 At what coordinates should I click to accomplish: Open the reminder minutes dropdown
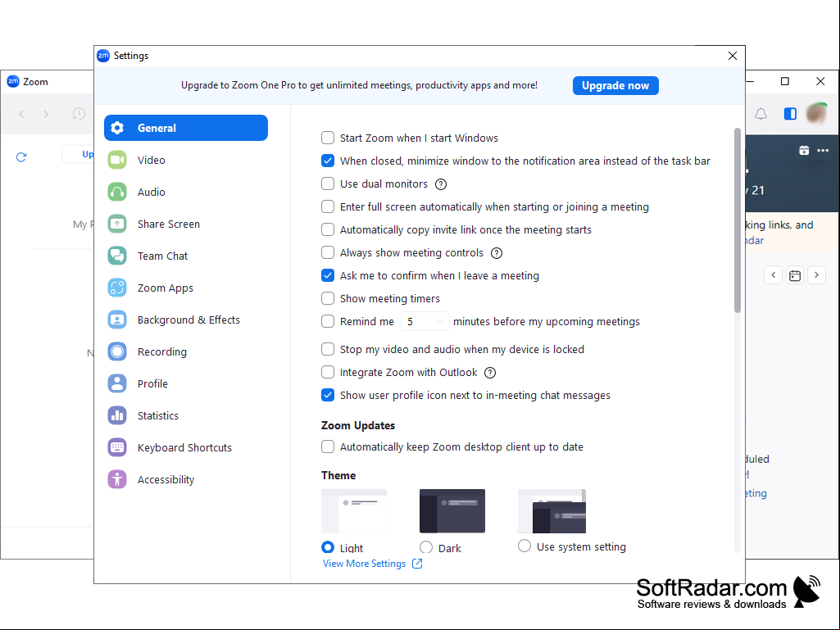point(425,321)
